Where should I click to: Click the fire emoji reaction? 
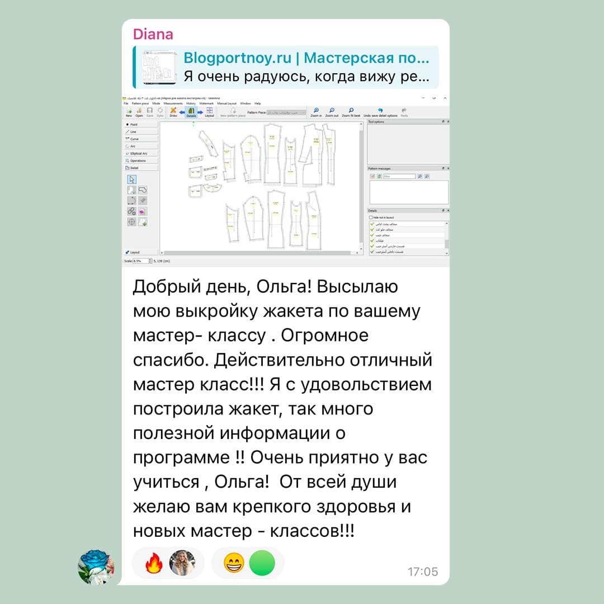[x=153, y=563]
